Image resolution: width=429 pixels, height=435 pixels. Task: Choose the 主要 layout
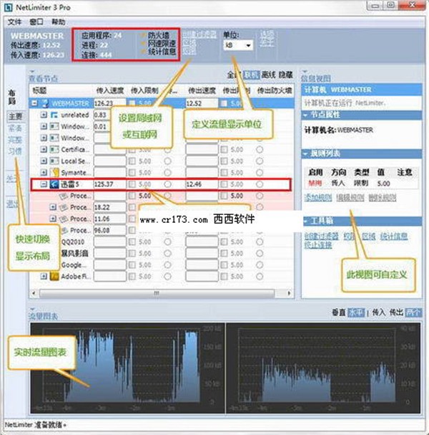click(15, 116)
